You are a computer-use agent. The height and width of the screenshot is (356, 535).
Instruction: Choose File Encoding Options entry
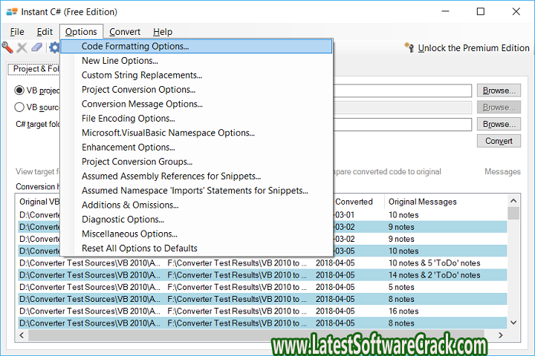pyautogui.click(x=196, y=118)
